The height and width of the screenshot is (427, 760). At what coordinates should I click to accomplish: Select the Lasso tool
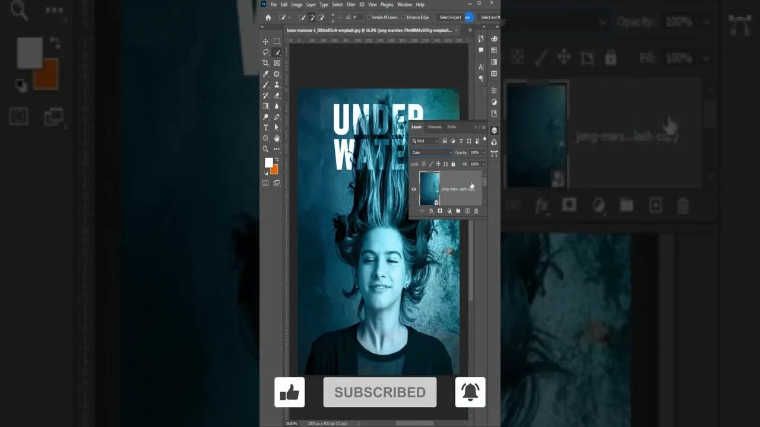tap(265, 52)
